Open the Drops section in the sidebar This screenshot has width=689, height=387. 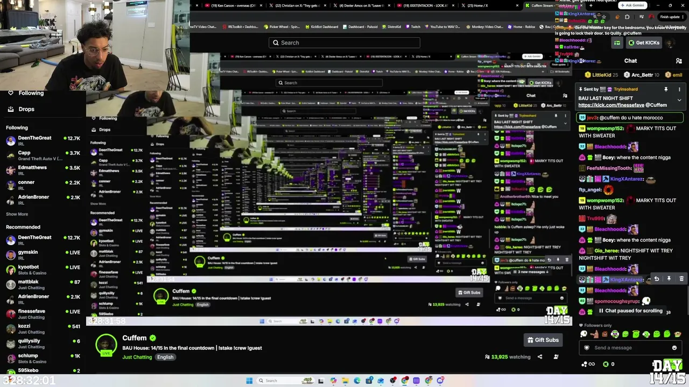(22, 109)
